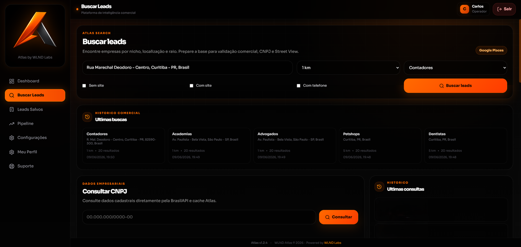Follow the WLND Labs footer link
Image resolution: width=521 pixels, height=247 pixels.
pyautogui.click(x=332, y=243)
